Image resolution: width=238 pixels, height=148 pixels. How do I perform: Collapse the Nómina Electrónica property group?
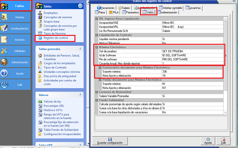(x=96, y=47)
